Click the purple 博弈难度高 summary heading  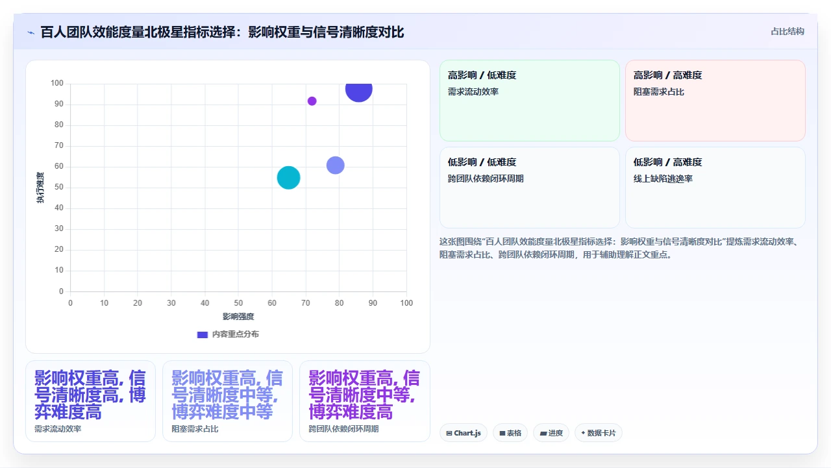click(364, 395)
